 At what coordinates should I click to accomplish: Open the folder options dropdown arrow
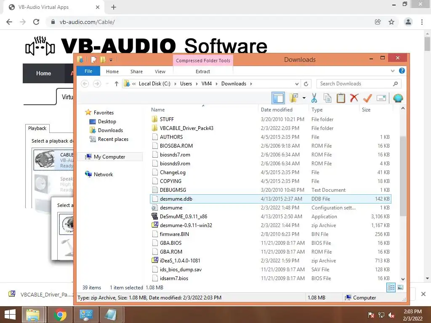[x=304, y=98]
